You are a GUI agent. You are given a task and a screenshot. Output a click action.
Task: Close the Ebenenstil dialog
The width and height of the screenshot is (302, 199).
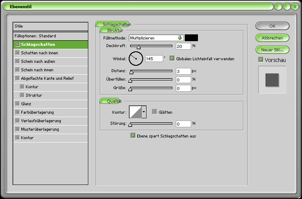[295, 7]
